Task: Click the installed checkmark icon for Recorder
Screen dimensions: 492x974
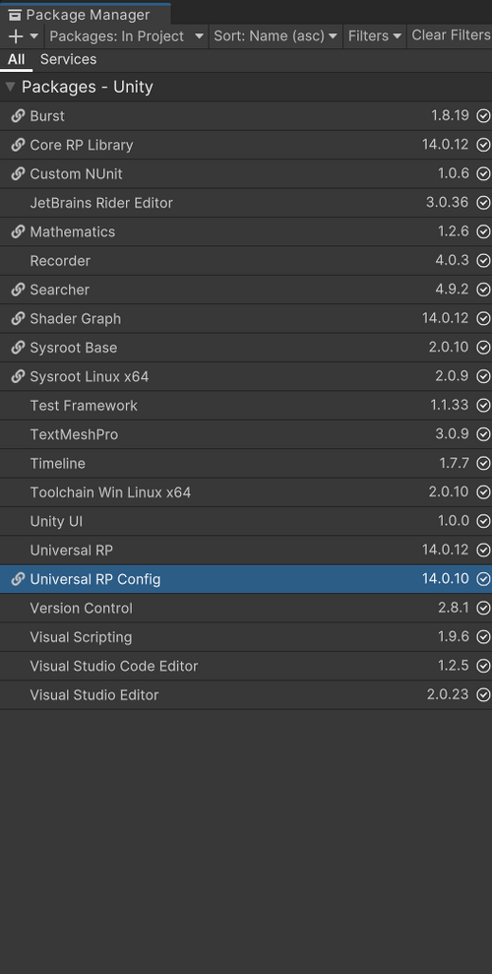Action: pos(483,261)
